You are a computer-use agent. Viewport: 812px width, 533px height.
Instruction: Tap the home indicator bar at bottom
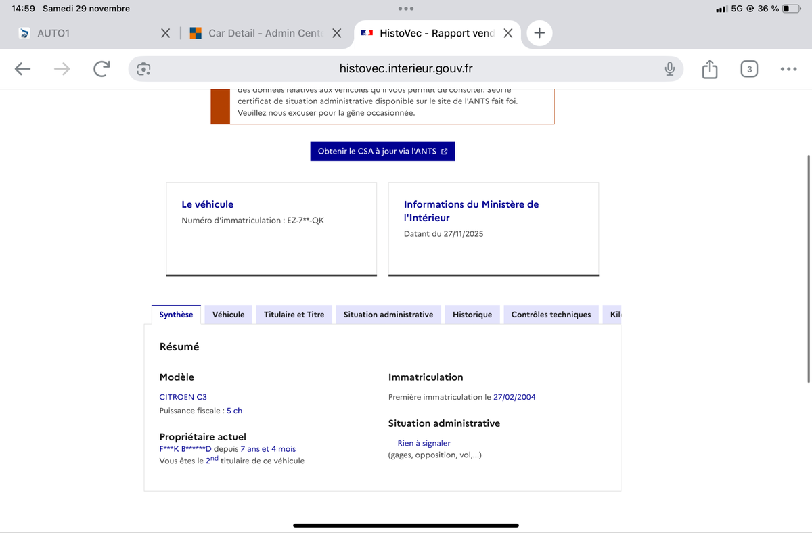pyautogui.click(x=406, y=525)
